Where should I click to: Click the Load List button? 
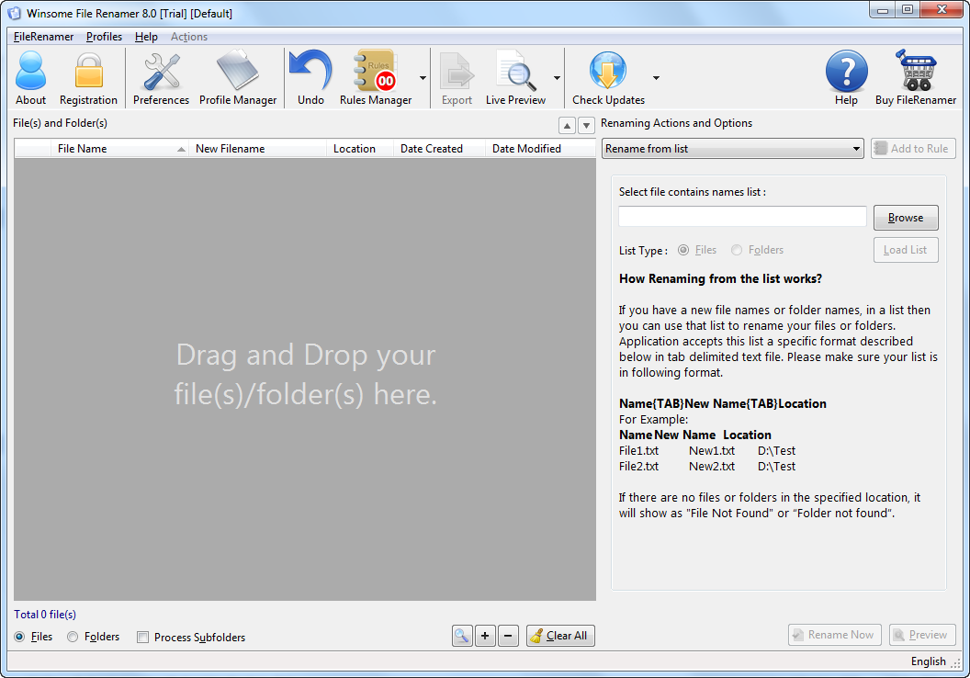click(x=906, y=250)
